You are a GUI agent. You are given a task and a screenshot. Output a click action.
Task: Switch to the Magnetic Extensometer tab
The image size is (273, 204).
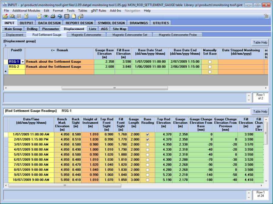[x=86, y=35]
